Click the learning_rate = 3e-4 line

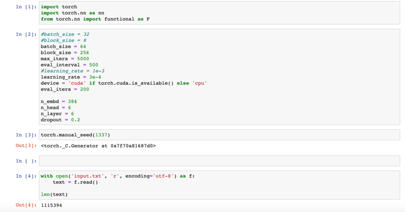point(71,77)
